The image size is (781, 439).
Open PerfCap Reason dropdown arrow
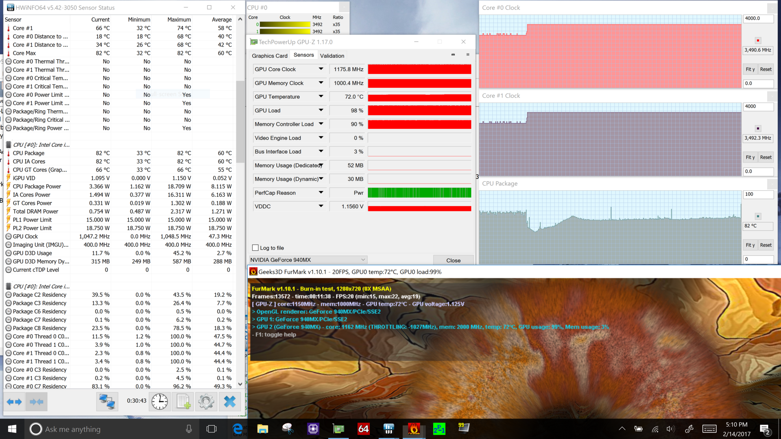point(321,193)
